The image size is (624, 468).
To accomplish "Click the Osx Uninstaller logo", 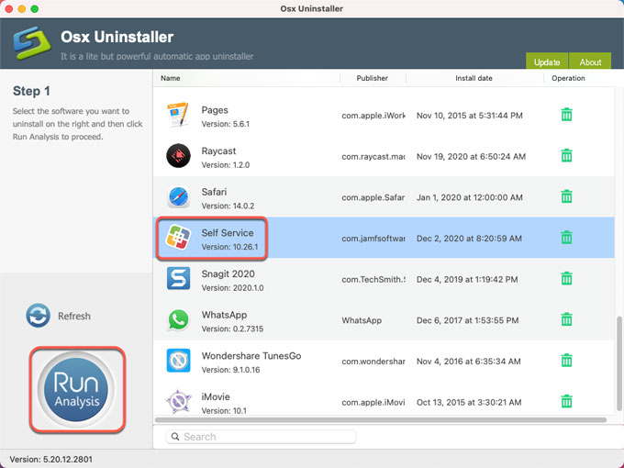I will [x=32, y=43].
